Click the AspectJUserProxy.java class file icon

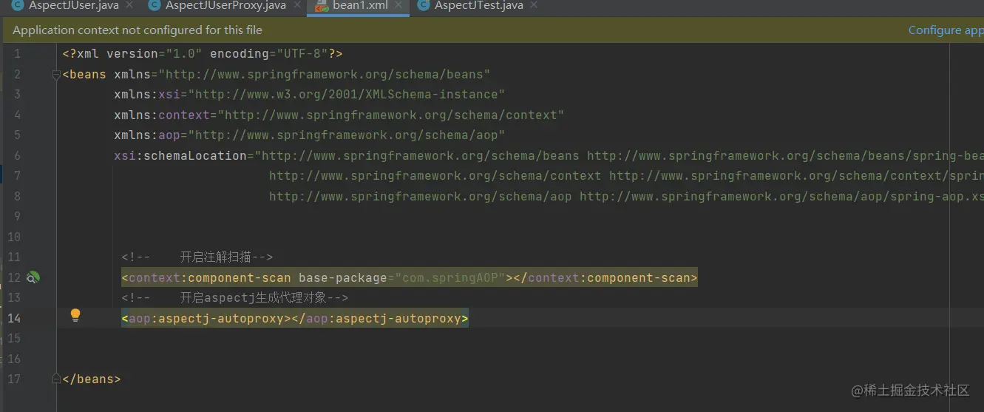pyautogui.click(x=154, y=6)
